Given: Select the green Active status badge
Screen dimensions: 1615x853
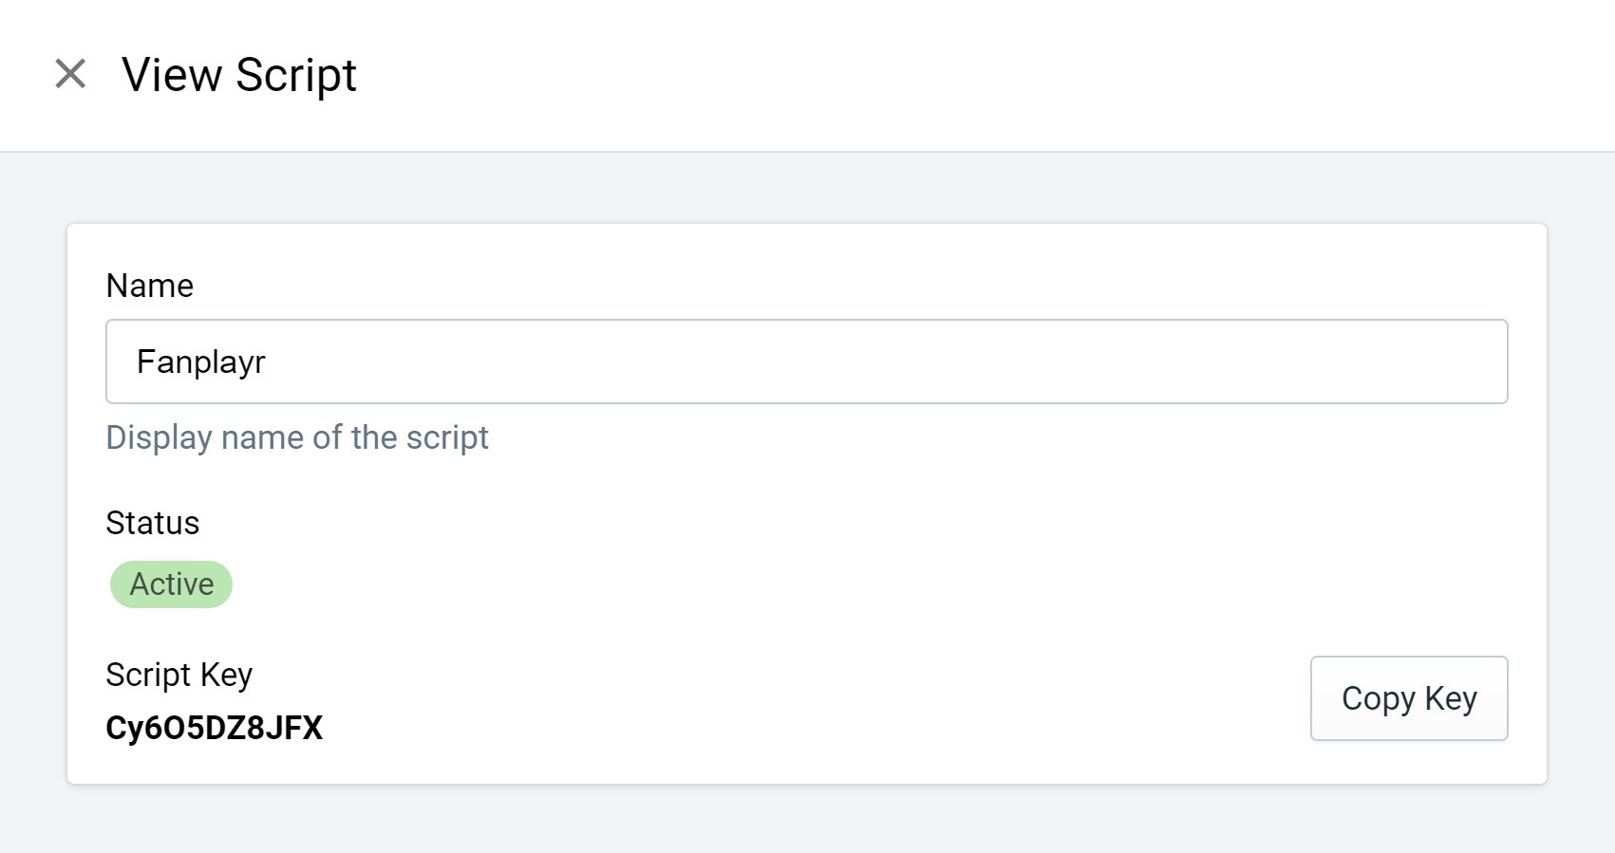Looking at the screenshot, I should click(x=171, y=584).
